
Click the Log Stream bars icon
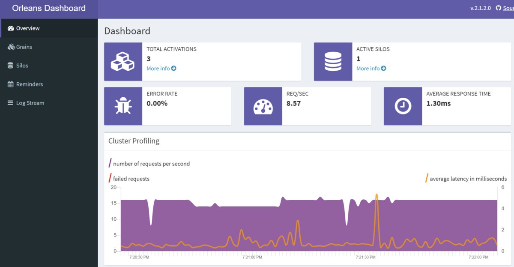pyautogui.click(x=11, y=103)
